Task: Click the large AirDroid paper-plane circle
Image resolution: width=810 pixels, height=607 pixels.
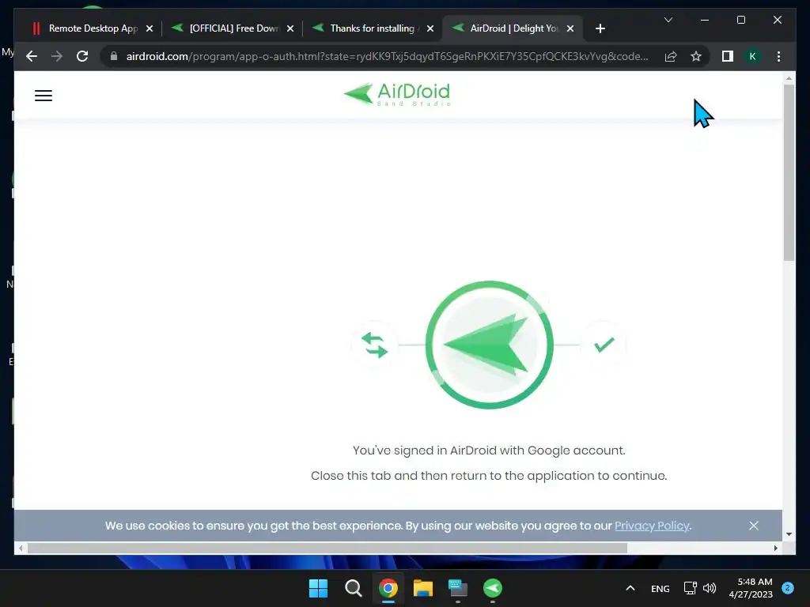Action: click(489, 345)
